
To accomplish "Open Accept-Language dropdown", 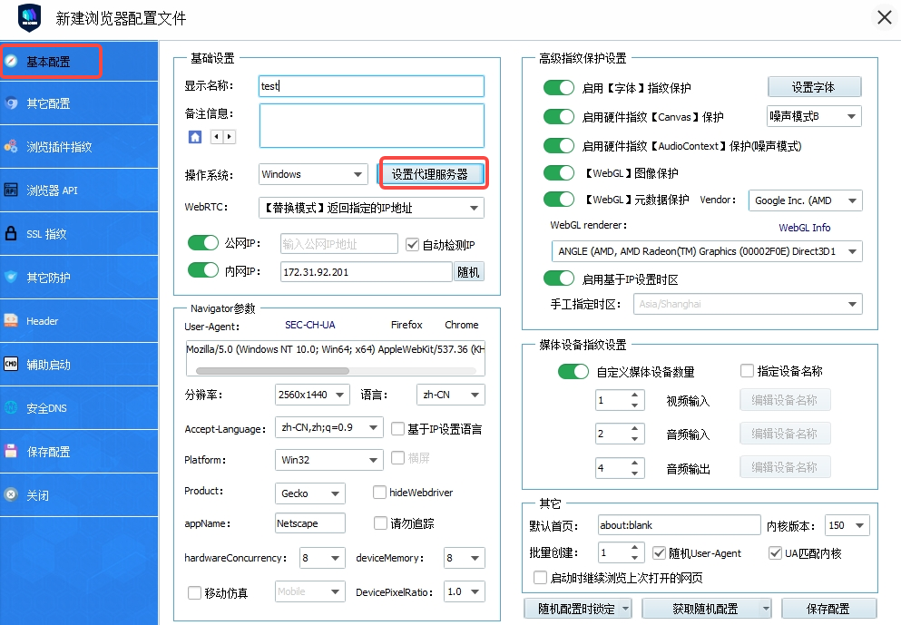I will pos(329,427).
